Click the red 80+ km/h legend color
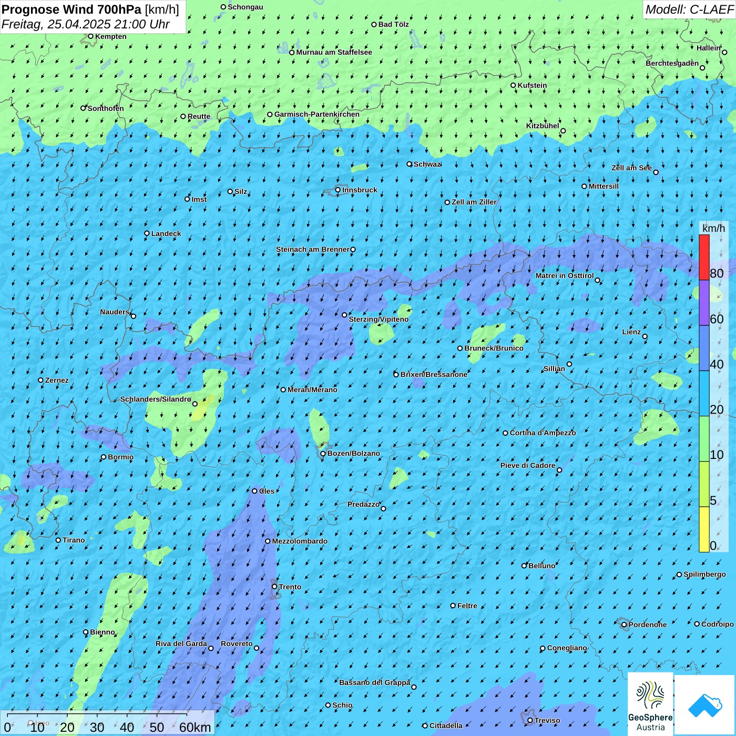The height and width of the screenshot is (736, 736). tap(704, 257)
